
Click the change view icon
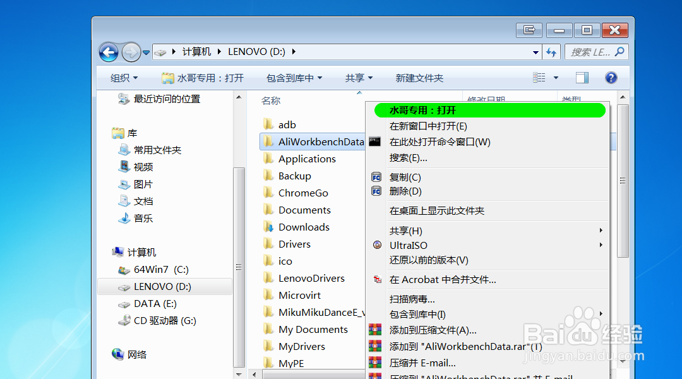539,78
